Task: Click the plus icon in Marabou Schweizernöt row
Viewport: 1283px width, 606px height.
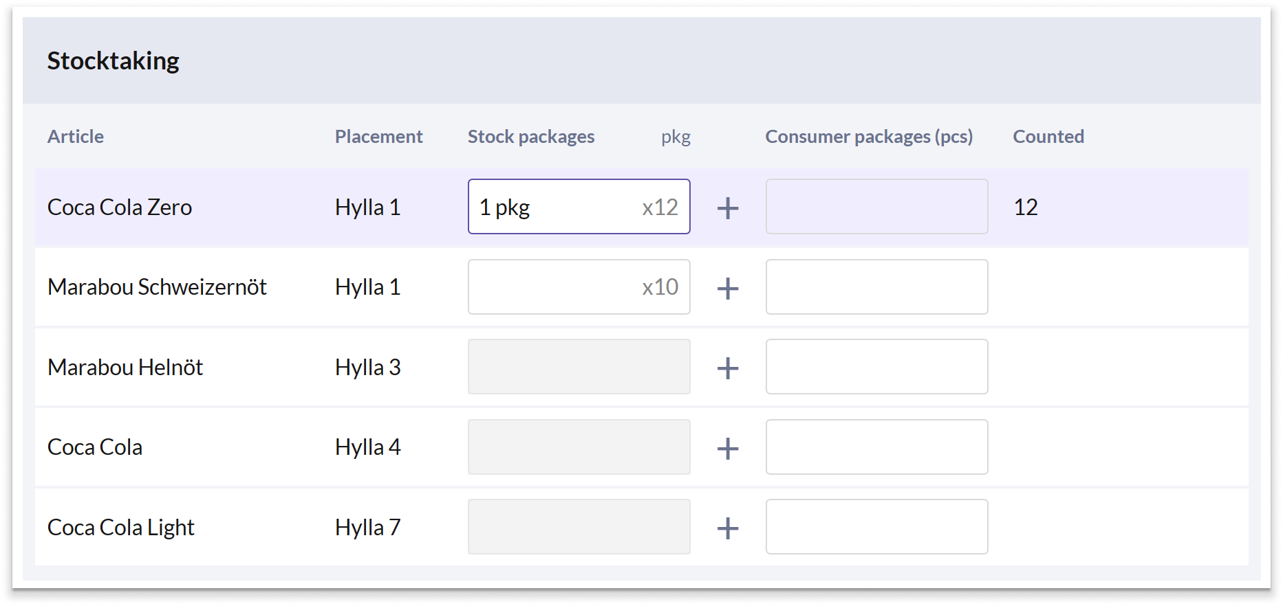Action: tap(727, 288)
